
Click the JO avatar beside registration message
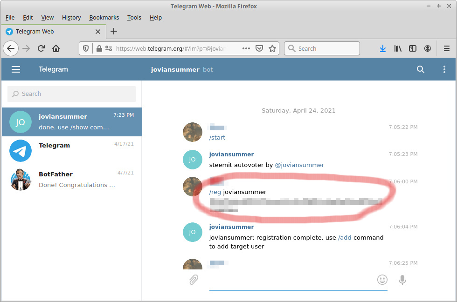(x=192, y=232)
